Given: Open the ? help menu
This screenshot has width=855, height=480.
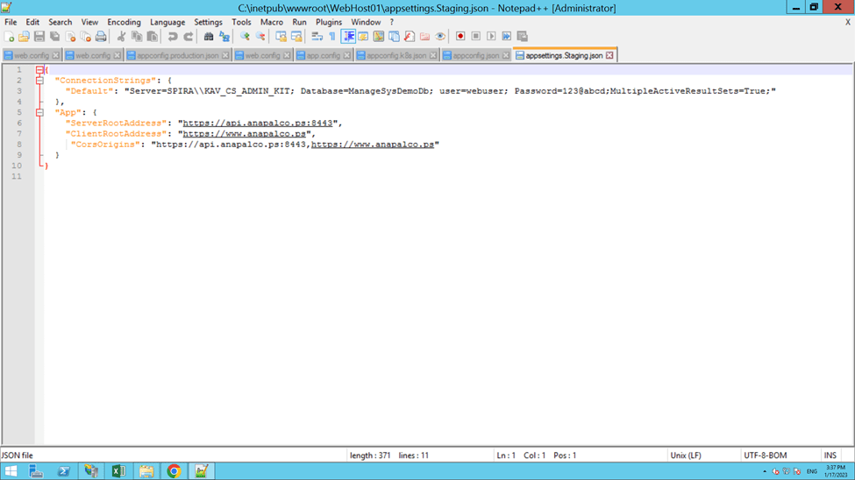Looking at the screenshot, I should click(x=391, y=23).
